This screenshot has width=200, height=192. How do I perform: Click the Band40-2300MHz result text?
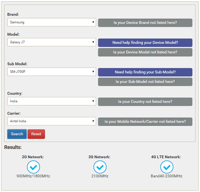(x=167, y=176)
